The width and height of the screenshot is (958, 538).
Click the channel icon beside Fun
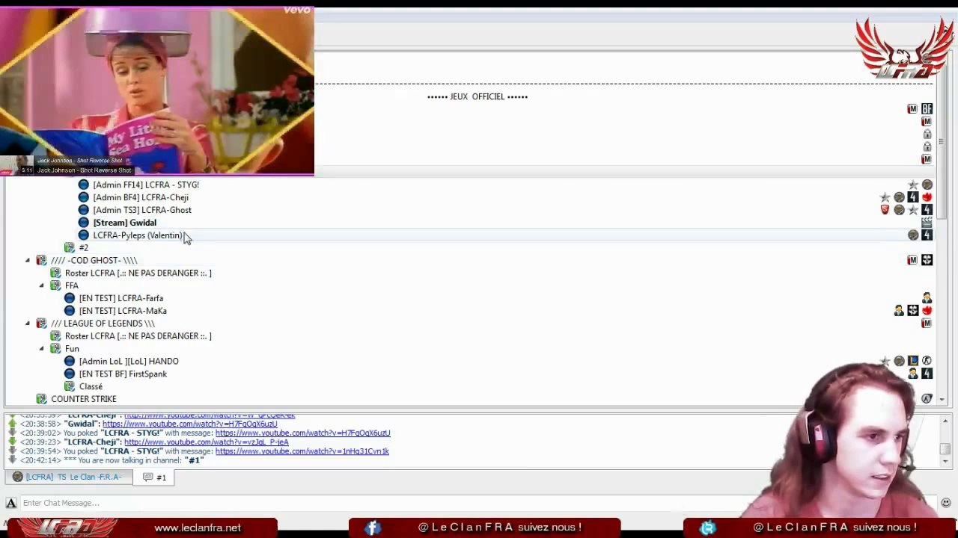coord(55,348)
